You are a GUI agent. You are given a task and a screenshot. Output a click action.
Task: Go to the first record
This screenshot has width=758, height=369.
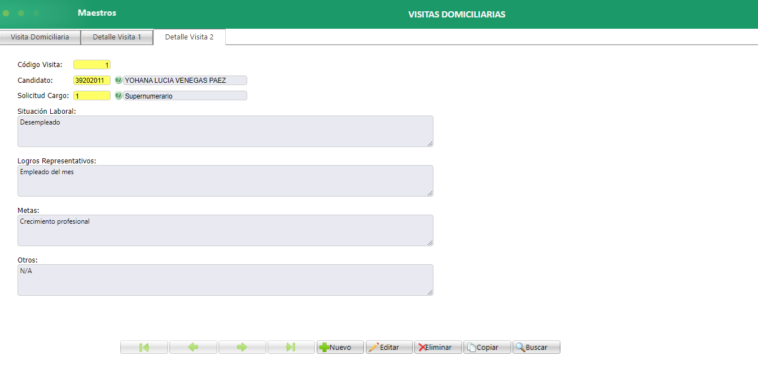pyautogui.click(x=144, y=347)
